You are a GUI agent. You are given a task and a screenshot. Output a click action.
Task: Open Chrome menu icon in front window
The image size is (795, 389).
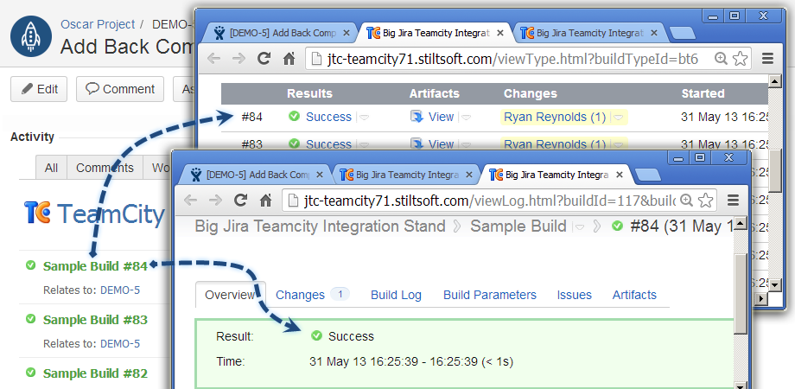[733, 201]
